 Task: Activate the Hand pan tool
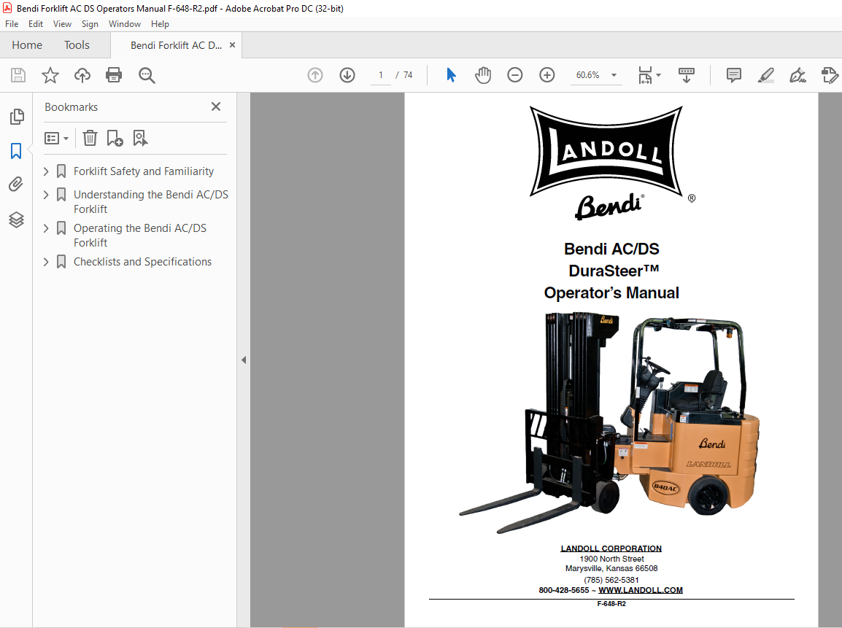[483, 75]
